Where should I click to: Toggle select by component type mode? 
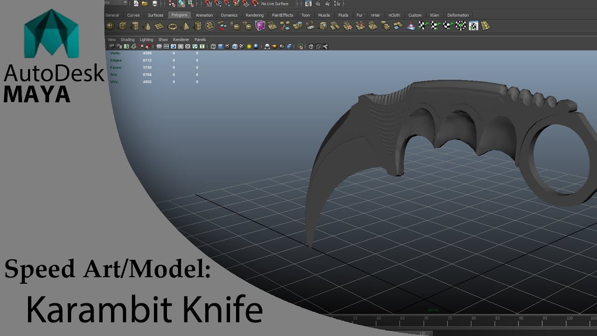coord(191,3)
